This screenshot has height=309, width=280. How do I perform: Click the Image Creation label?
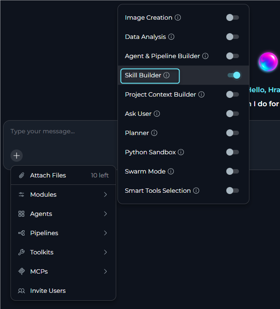click(149, 17)
